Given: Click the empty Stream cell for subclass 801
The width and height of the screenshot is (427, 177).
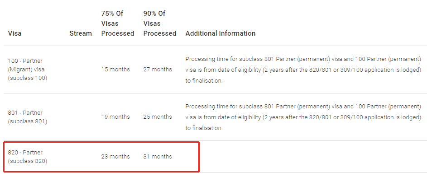Looking at the screenshot, I should coord(81,117).
